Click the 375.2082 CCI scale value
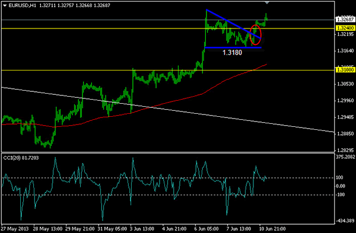 pos(345,157)
